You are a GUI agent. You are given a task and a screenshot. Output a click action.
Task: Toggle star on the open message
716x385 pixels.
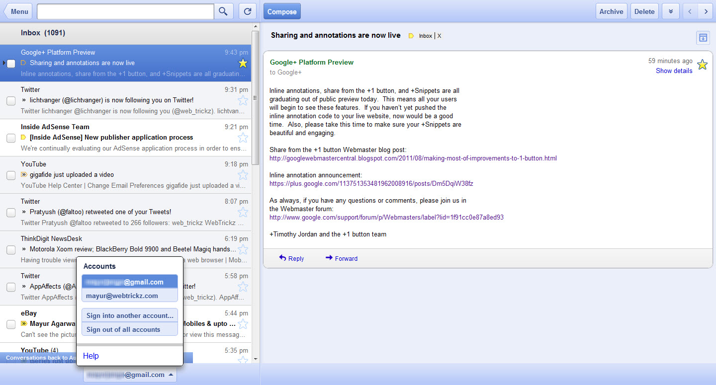tap(702, 65)
